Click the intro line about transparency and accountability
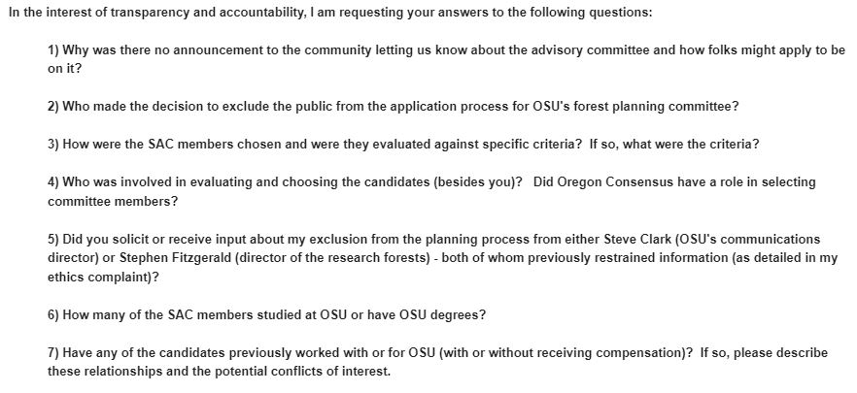The image size is (857, 393). click(x=330, y=13)
